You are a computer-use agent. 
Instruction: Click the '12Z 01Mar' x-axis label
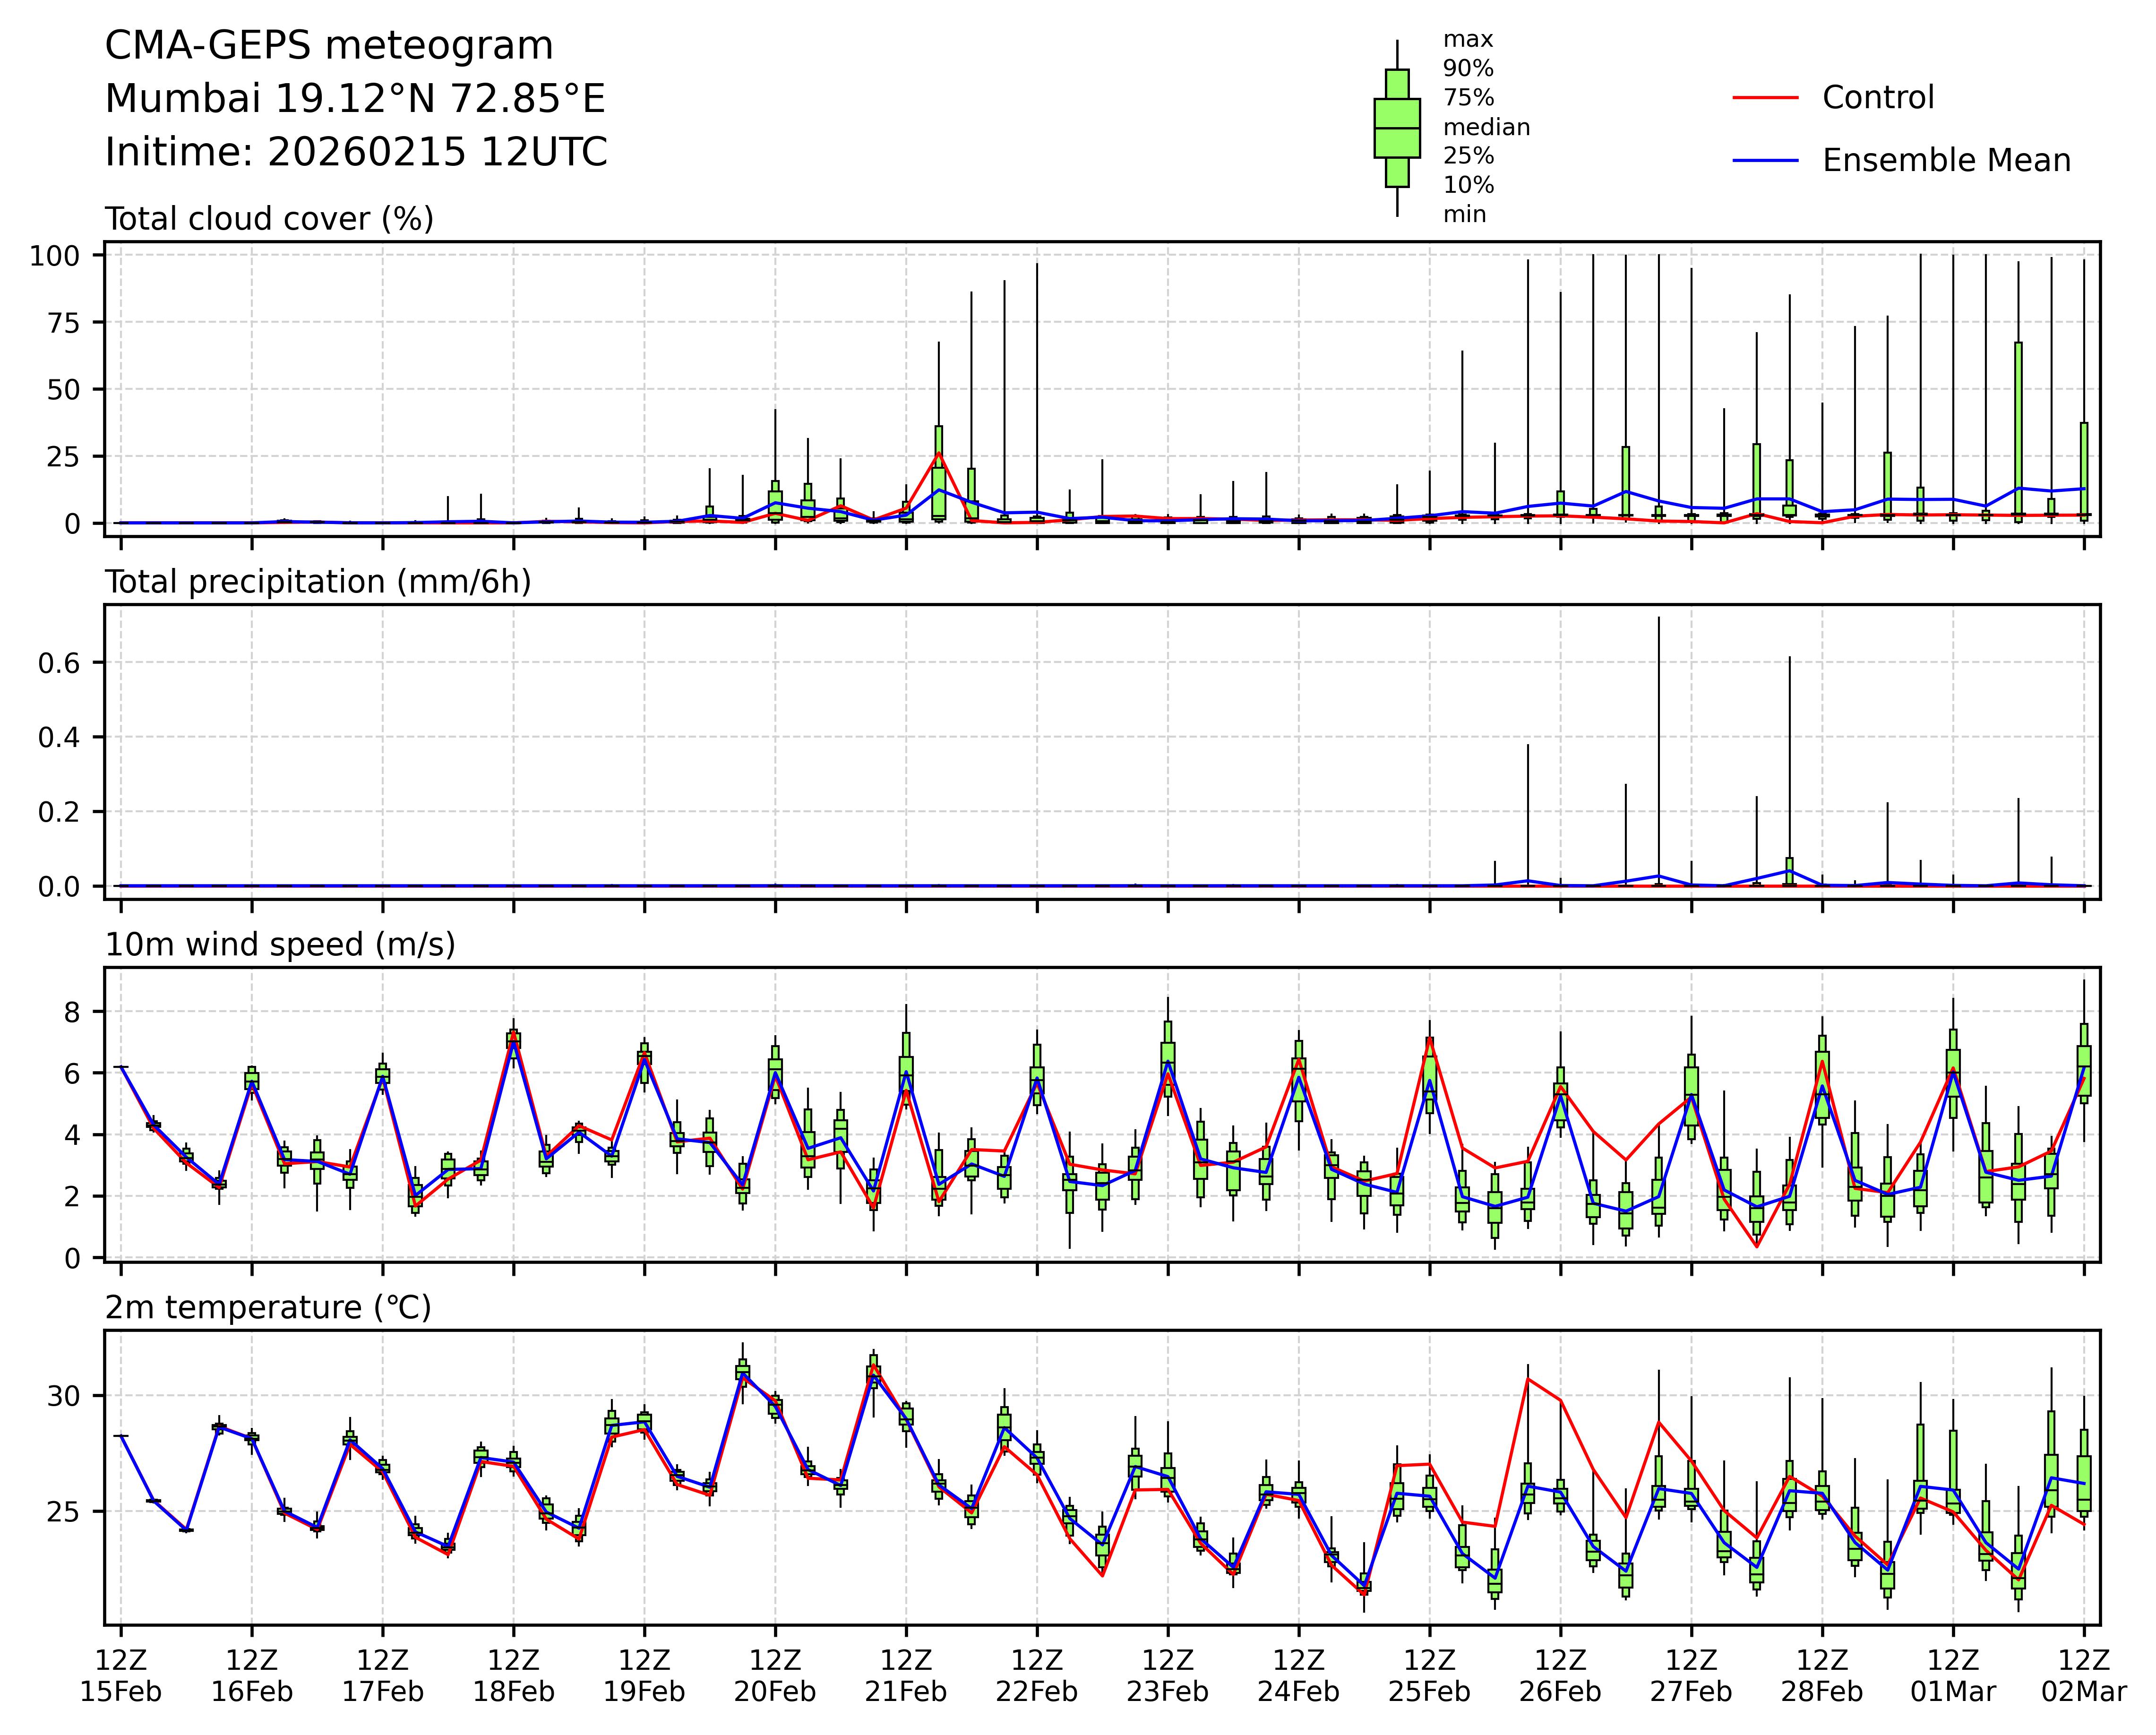tap(1953, 1676)
